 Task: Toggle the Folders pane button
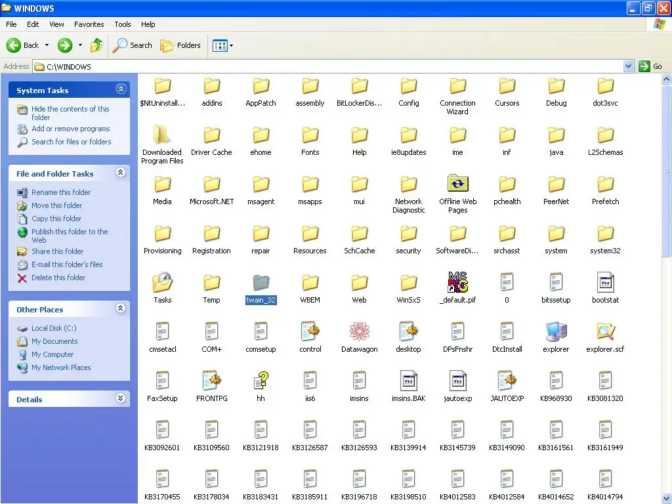coord(180,45)
